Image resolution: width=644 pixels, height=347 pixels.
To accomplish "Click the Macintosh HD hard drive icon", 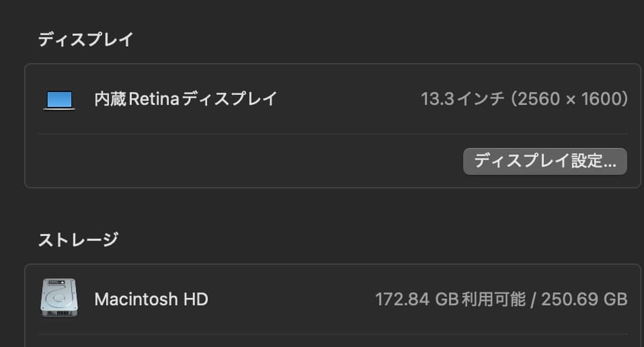I will tap(59, 298).
